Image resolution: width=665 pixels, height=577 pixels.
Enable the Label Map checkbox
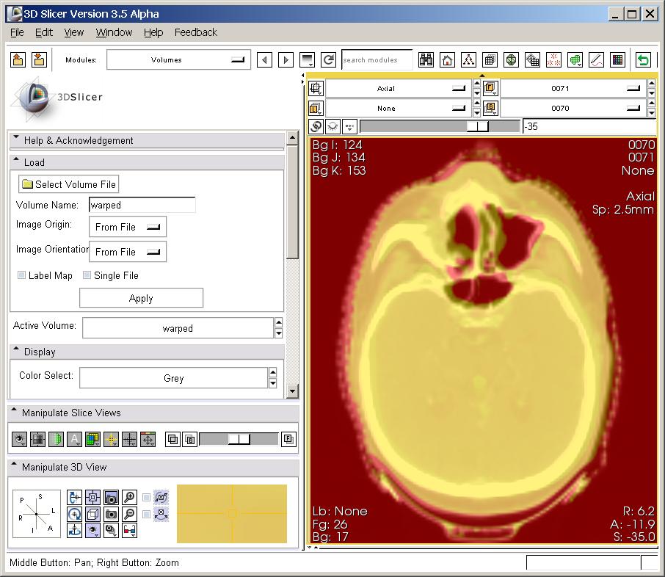coord(22,275)
